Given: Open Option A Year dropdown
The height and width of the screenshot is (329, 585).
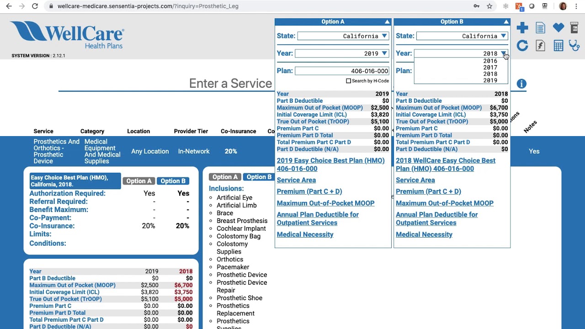Looking at the screenshot, I should click(x=342, y=53).
